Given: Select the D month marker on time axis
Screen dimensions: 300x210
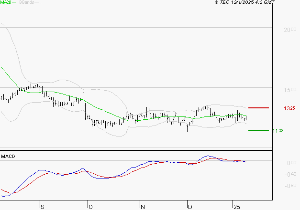Looking at the screenshot, I should tap(190, 207).
